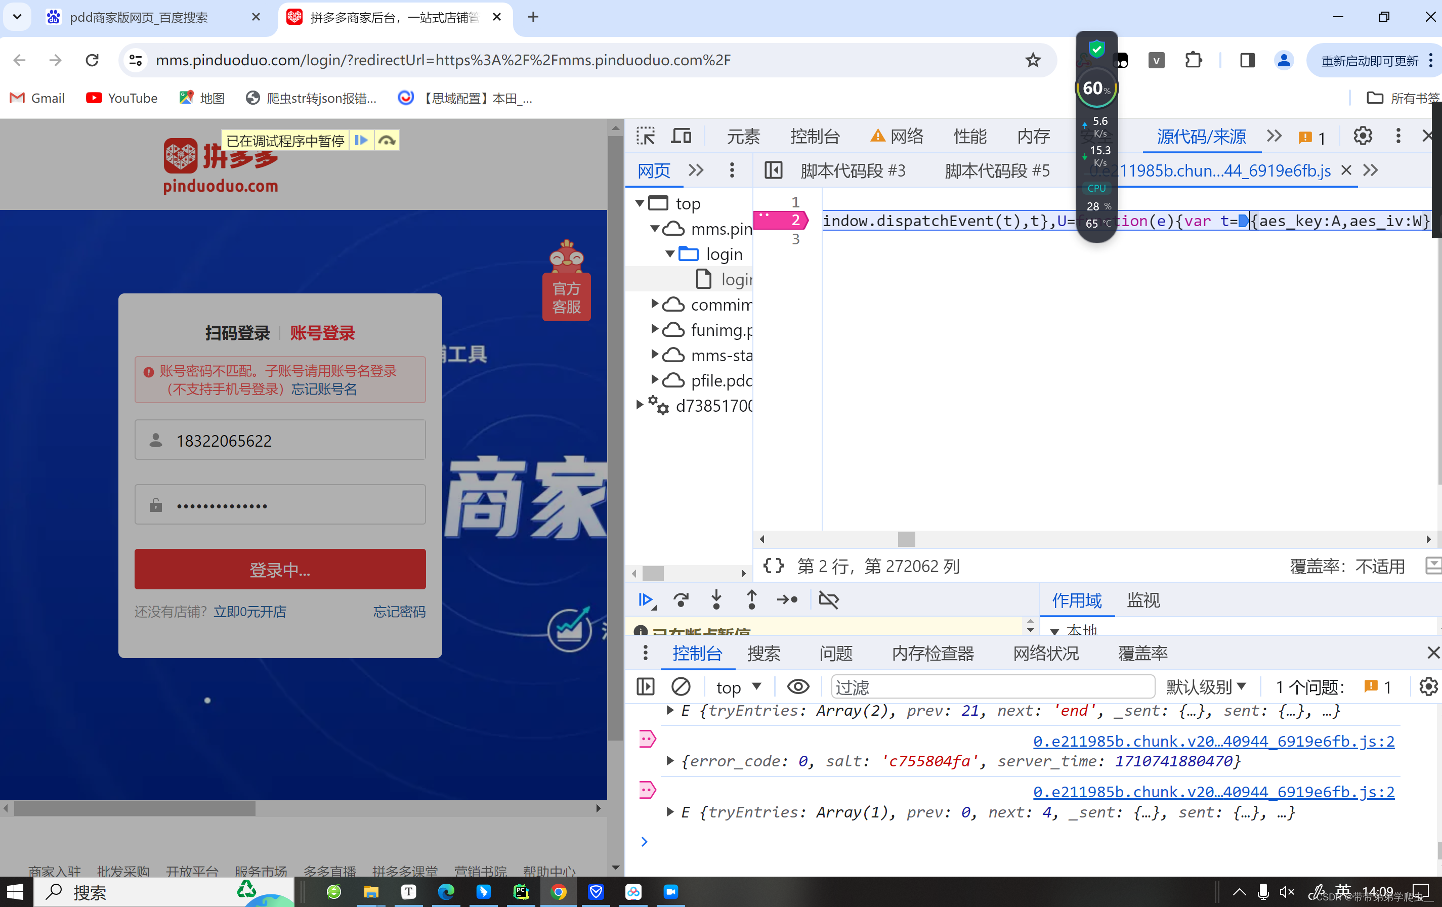
Task: Resume script execution in debugger toolbar
Action: click(x=646, y=599)
